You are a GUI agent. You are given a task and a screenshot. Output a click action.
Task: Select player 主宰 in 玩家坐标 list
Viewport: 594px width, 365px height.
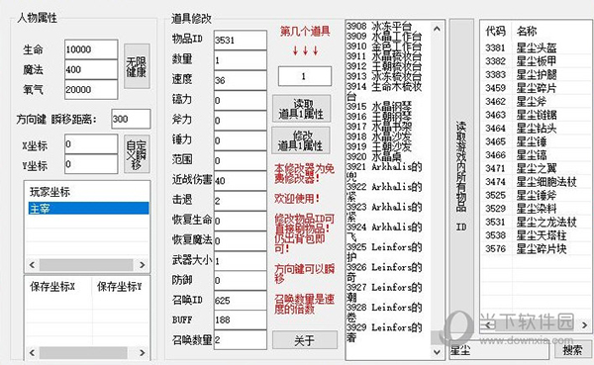(89, 209)
